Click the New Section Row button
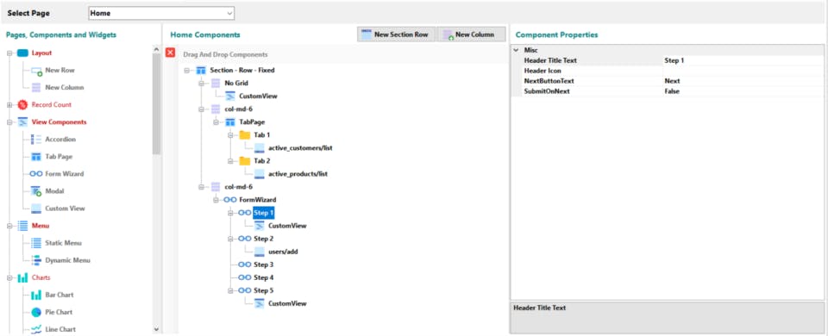The height and width of the screenshot is (336, 828). 395,34
